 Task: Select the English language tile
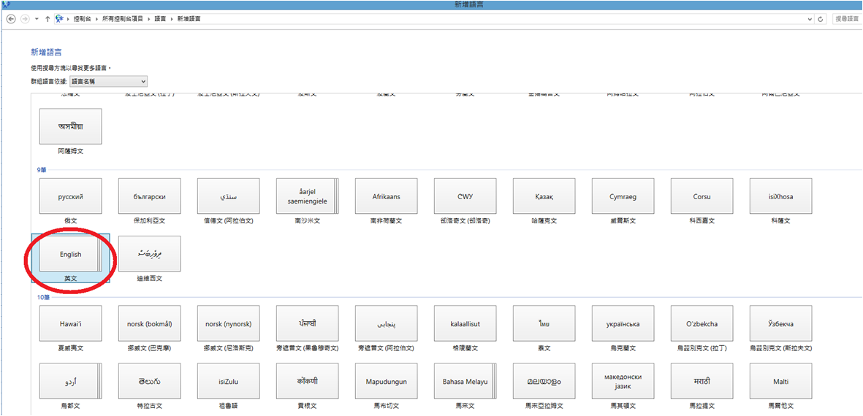(70, 255)
